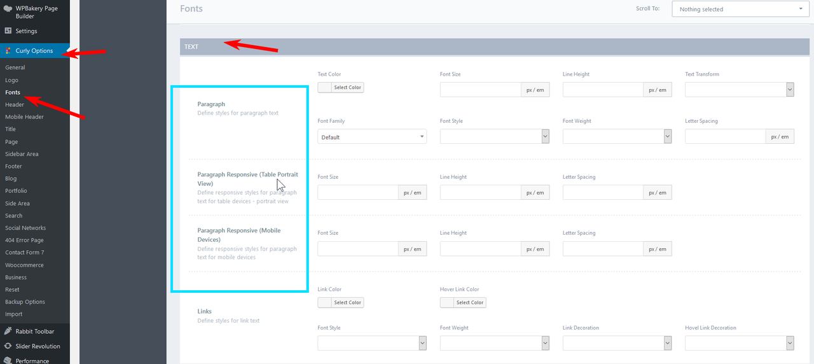Image resolution: width=814 pixels, height=364 pixels.
Task: Open the paragraph Font Weight dropdown
Action: point(617,136)
